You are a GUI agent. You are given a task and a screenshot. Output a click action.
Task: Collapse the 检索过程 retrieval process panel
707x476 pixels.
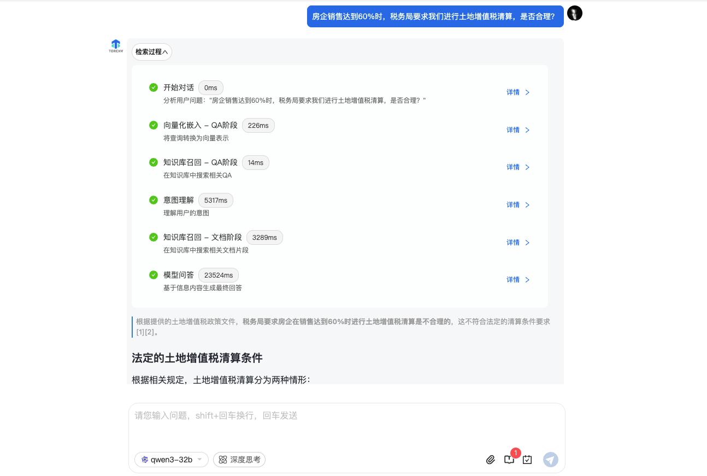tap(151, 52)
